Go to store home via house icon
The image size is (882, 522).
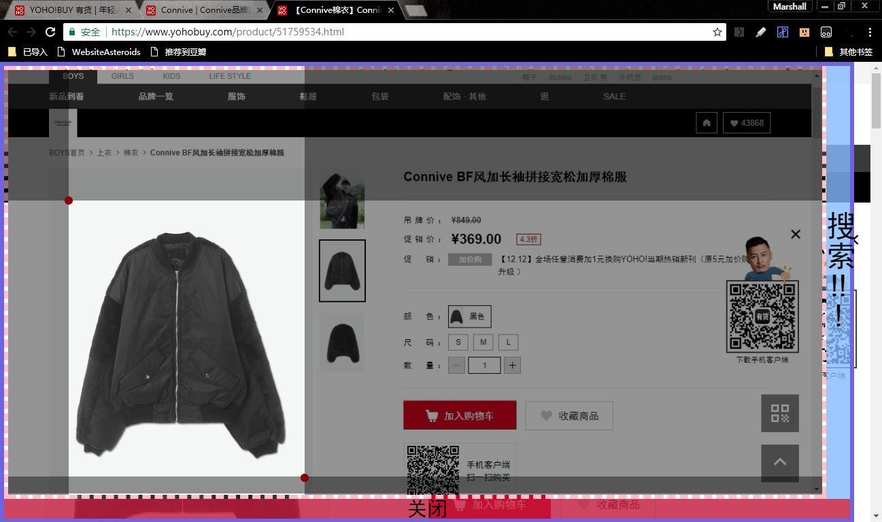click(x=707, y=123)
